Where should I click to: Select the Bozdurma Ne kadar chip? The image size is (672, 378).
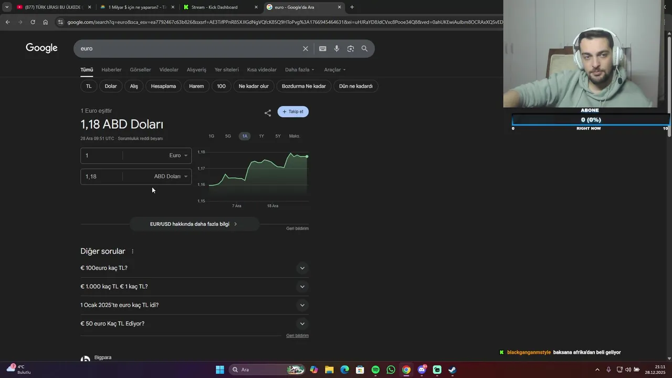pos(303,86)
